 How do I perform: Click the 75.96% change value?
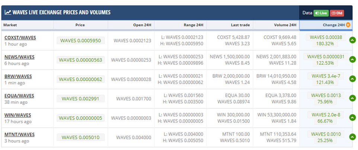click(x=325, y=102)
